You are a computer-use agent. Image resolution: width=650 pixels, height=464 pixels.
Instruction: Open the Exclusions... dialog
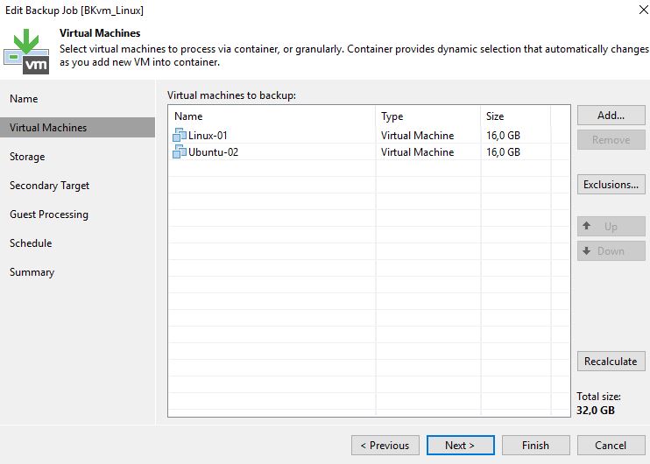pos(611,185)
